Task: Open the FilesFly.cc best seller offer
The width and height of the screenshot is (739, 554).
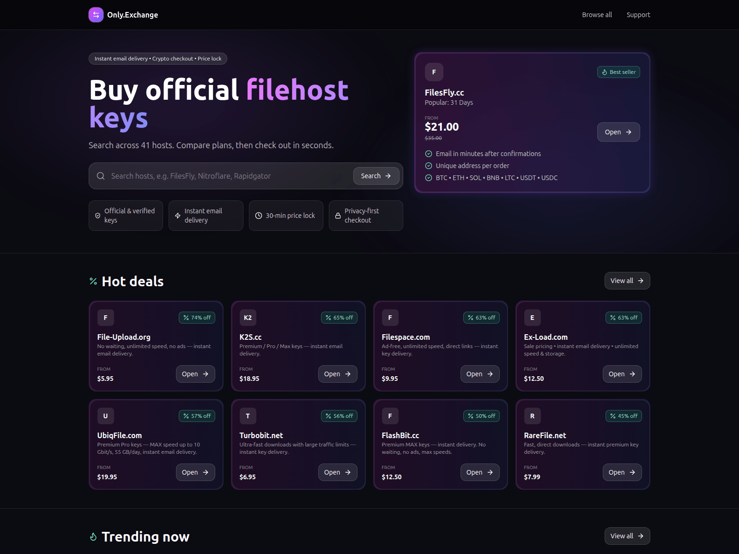Action: [x=618, y=132]
